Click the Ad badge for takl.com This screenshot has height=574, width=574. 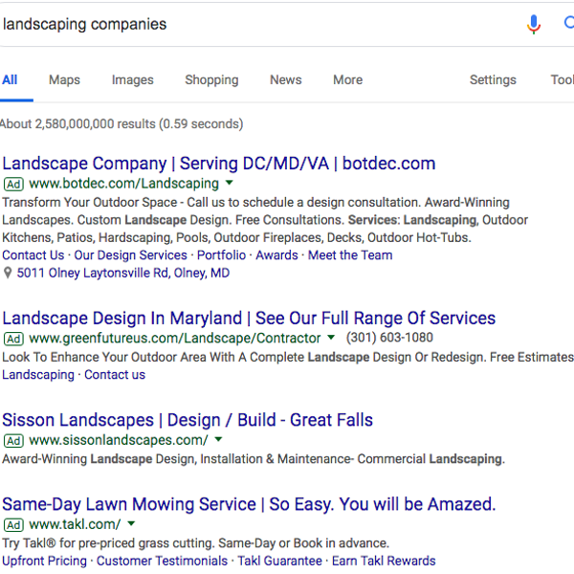13,525
